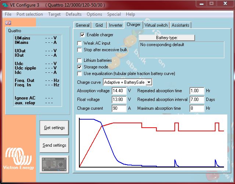Click the Absorption voltage field
Image resolution: width=235 pixels, height=184 pixels.
point(119,91)
